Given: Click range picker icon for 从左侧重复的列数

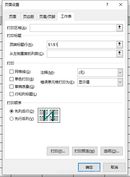Looking at the screenshot, I should tap(119, 54).
